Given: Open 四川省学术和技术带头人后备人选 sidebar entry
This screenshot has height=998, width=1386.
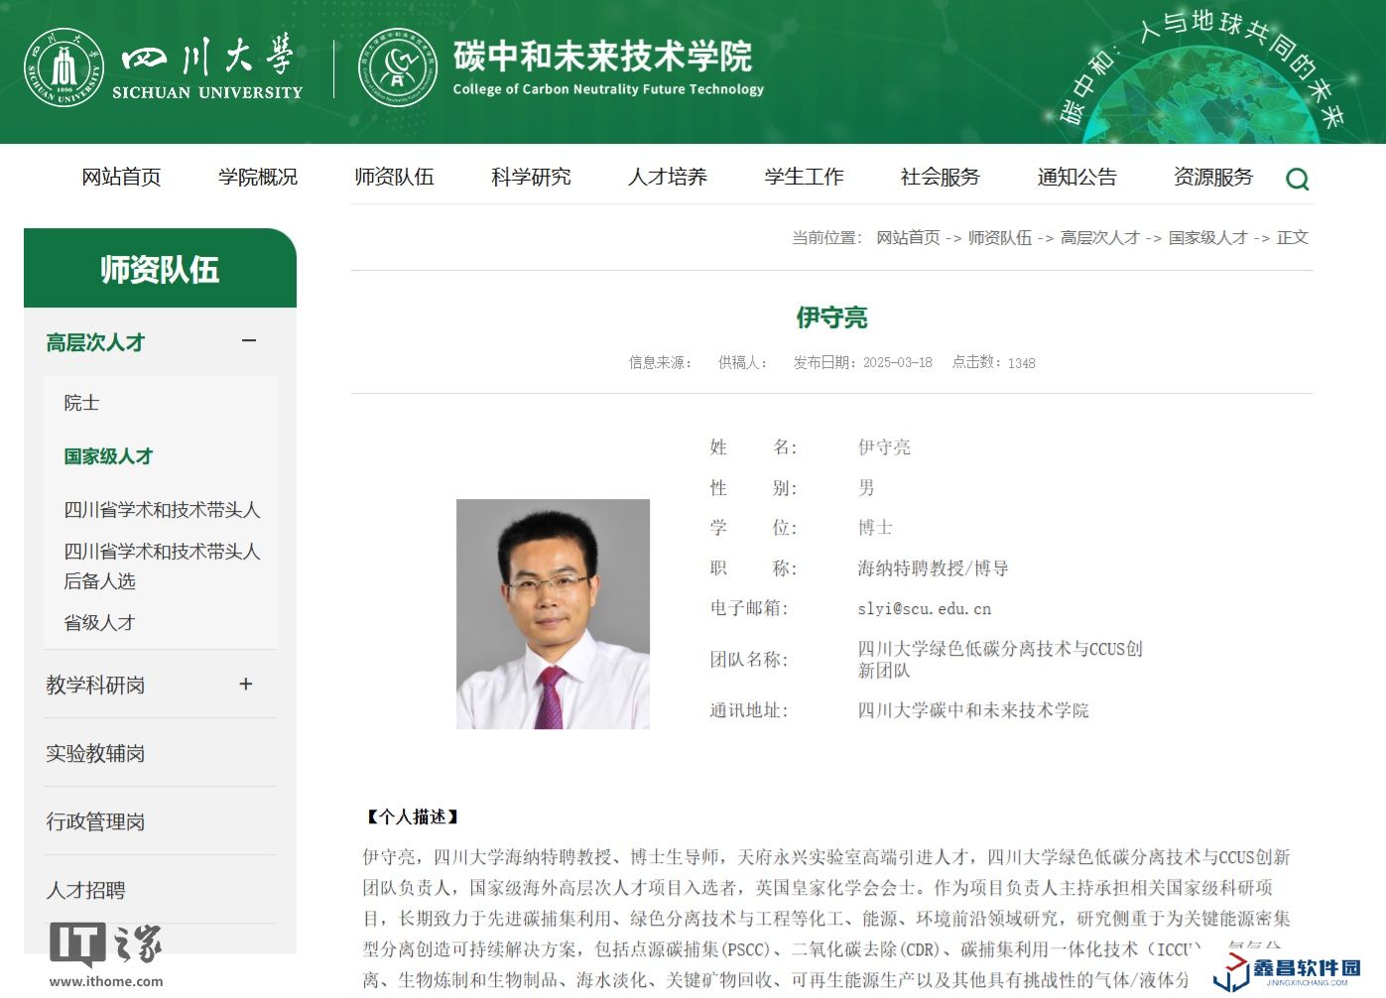Looking at the screenshot, I should click(x=162, y=566).
